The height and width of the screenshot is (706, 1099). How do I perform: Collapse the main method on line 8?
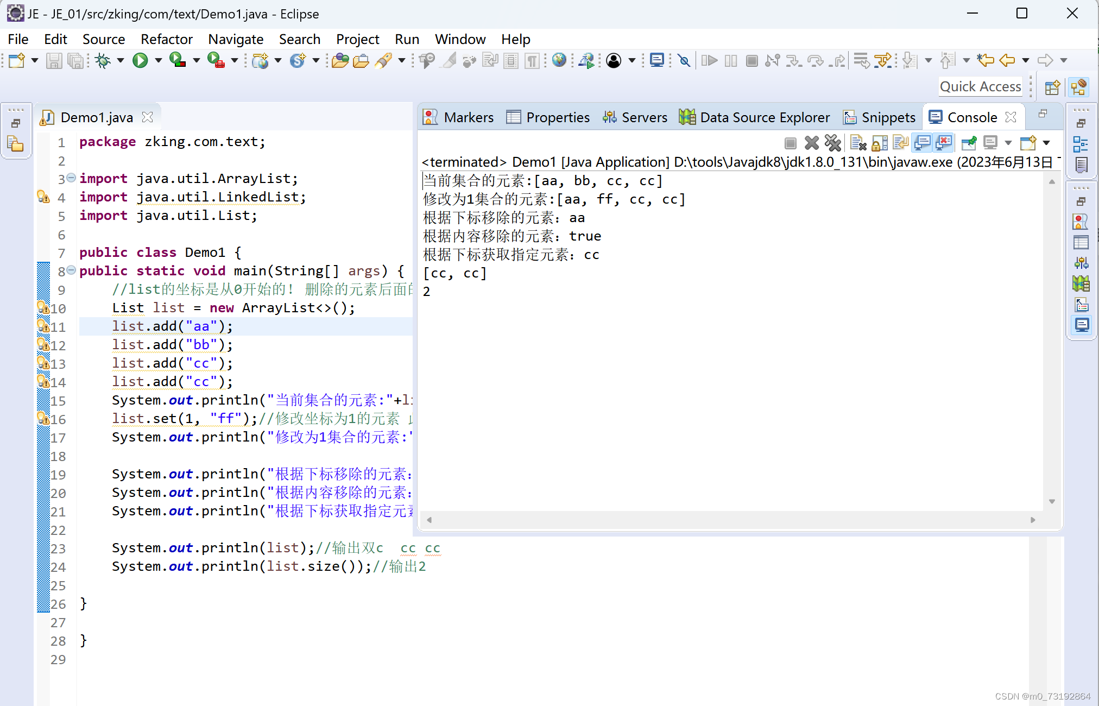tap(71, 270)
